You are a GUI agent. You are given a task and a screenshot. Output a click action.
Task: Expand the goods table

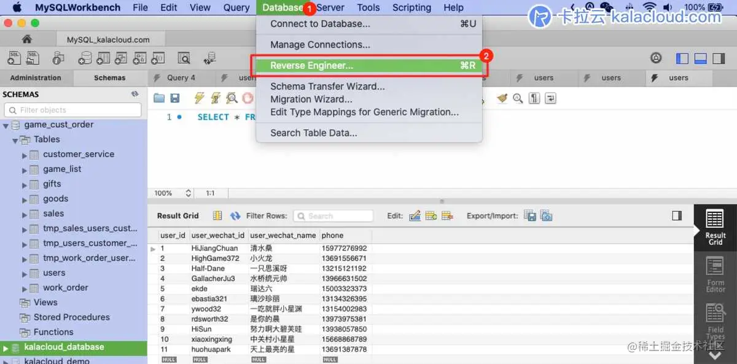click(25, 199)
